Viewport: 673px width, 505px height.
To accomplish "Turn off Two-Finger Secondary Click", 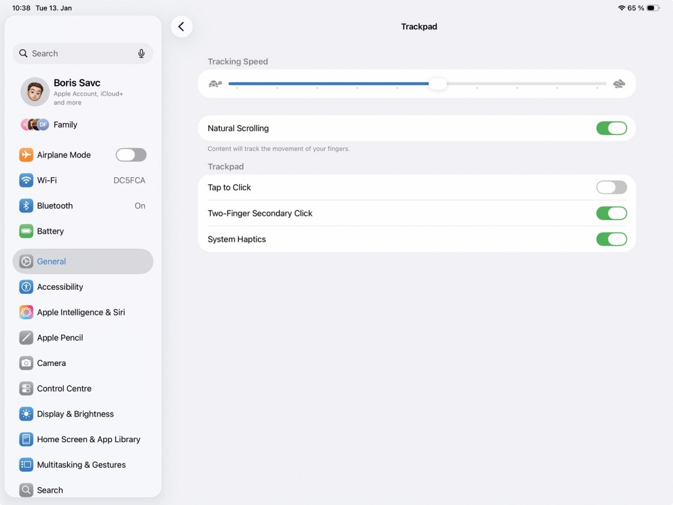I will [611, 213].
